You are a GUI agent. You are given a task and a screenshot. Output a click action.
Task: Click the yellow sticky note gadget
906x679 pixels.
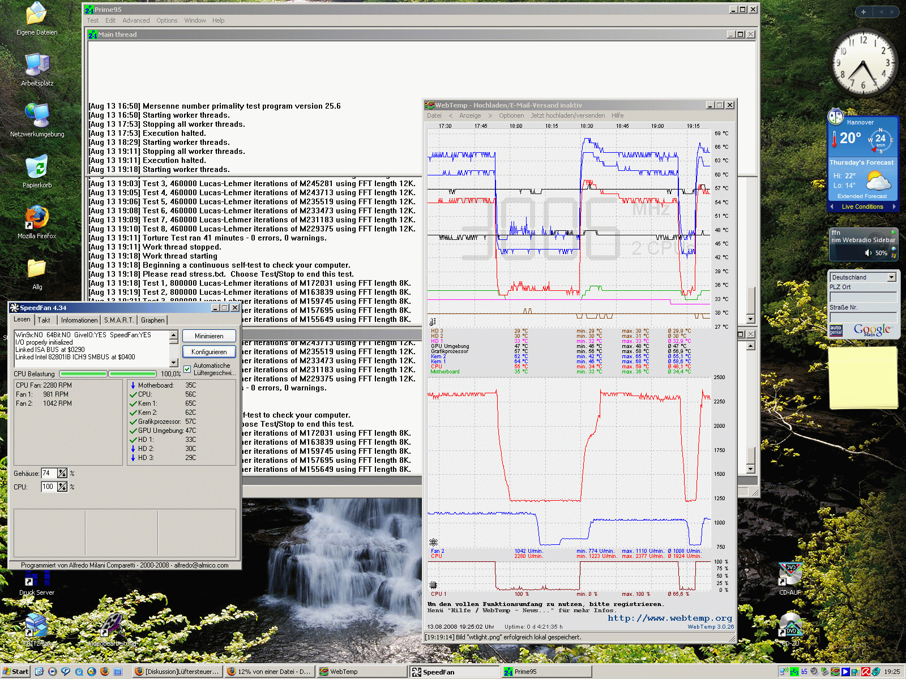(862, 377)
